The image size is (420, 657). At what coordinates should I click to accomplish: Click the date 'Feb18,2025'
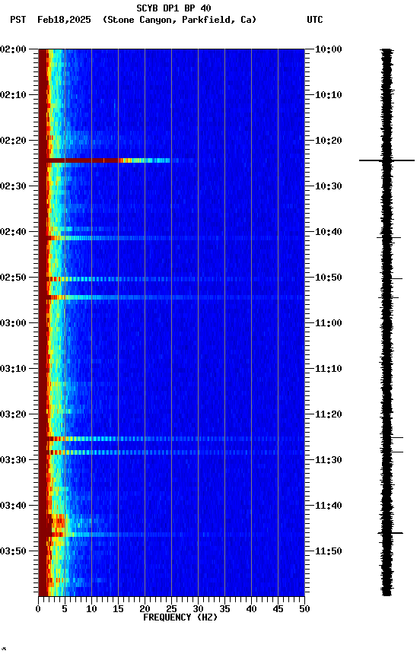(64, 20)
